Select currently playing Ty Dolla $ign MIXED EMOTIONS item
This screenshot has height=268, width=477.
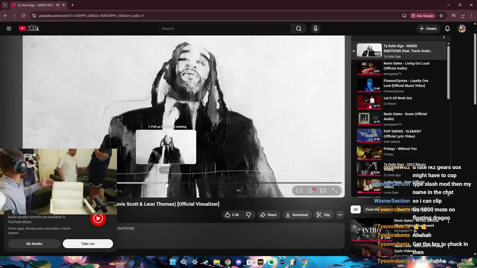click(x=399, y=51)
